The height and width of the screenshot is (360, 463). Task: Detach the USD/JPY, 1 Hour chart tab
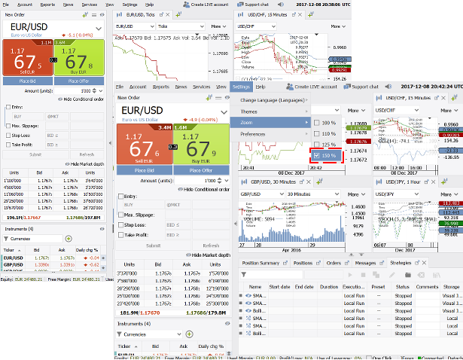426,182
